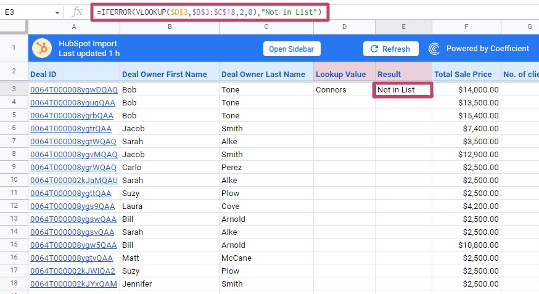Select the cell with last name McCane
539x294 pixels.
point(236,258)
